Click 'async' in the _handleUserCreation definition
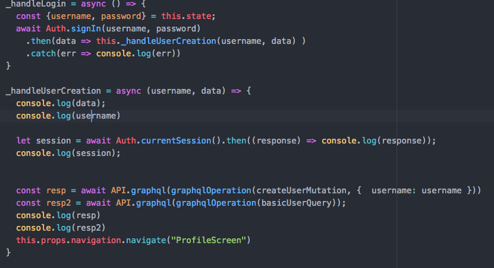 point(128,91)
